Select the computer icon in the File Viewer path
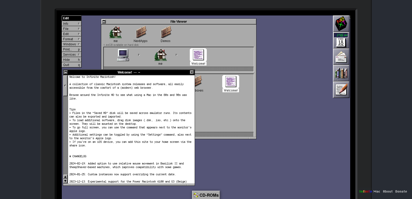Screen dimensions: 412x199 (x=123, y=55)
